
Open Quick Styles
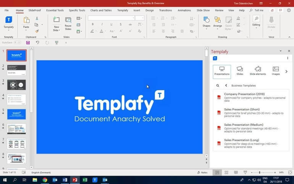tap(228, 23)
